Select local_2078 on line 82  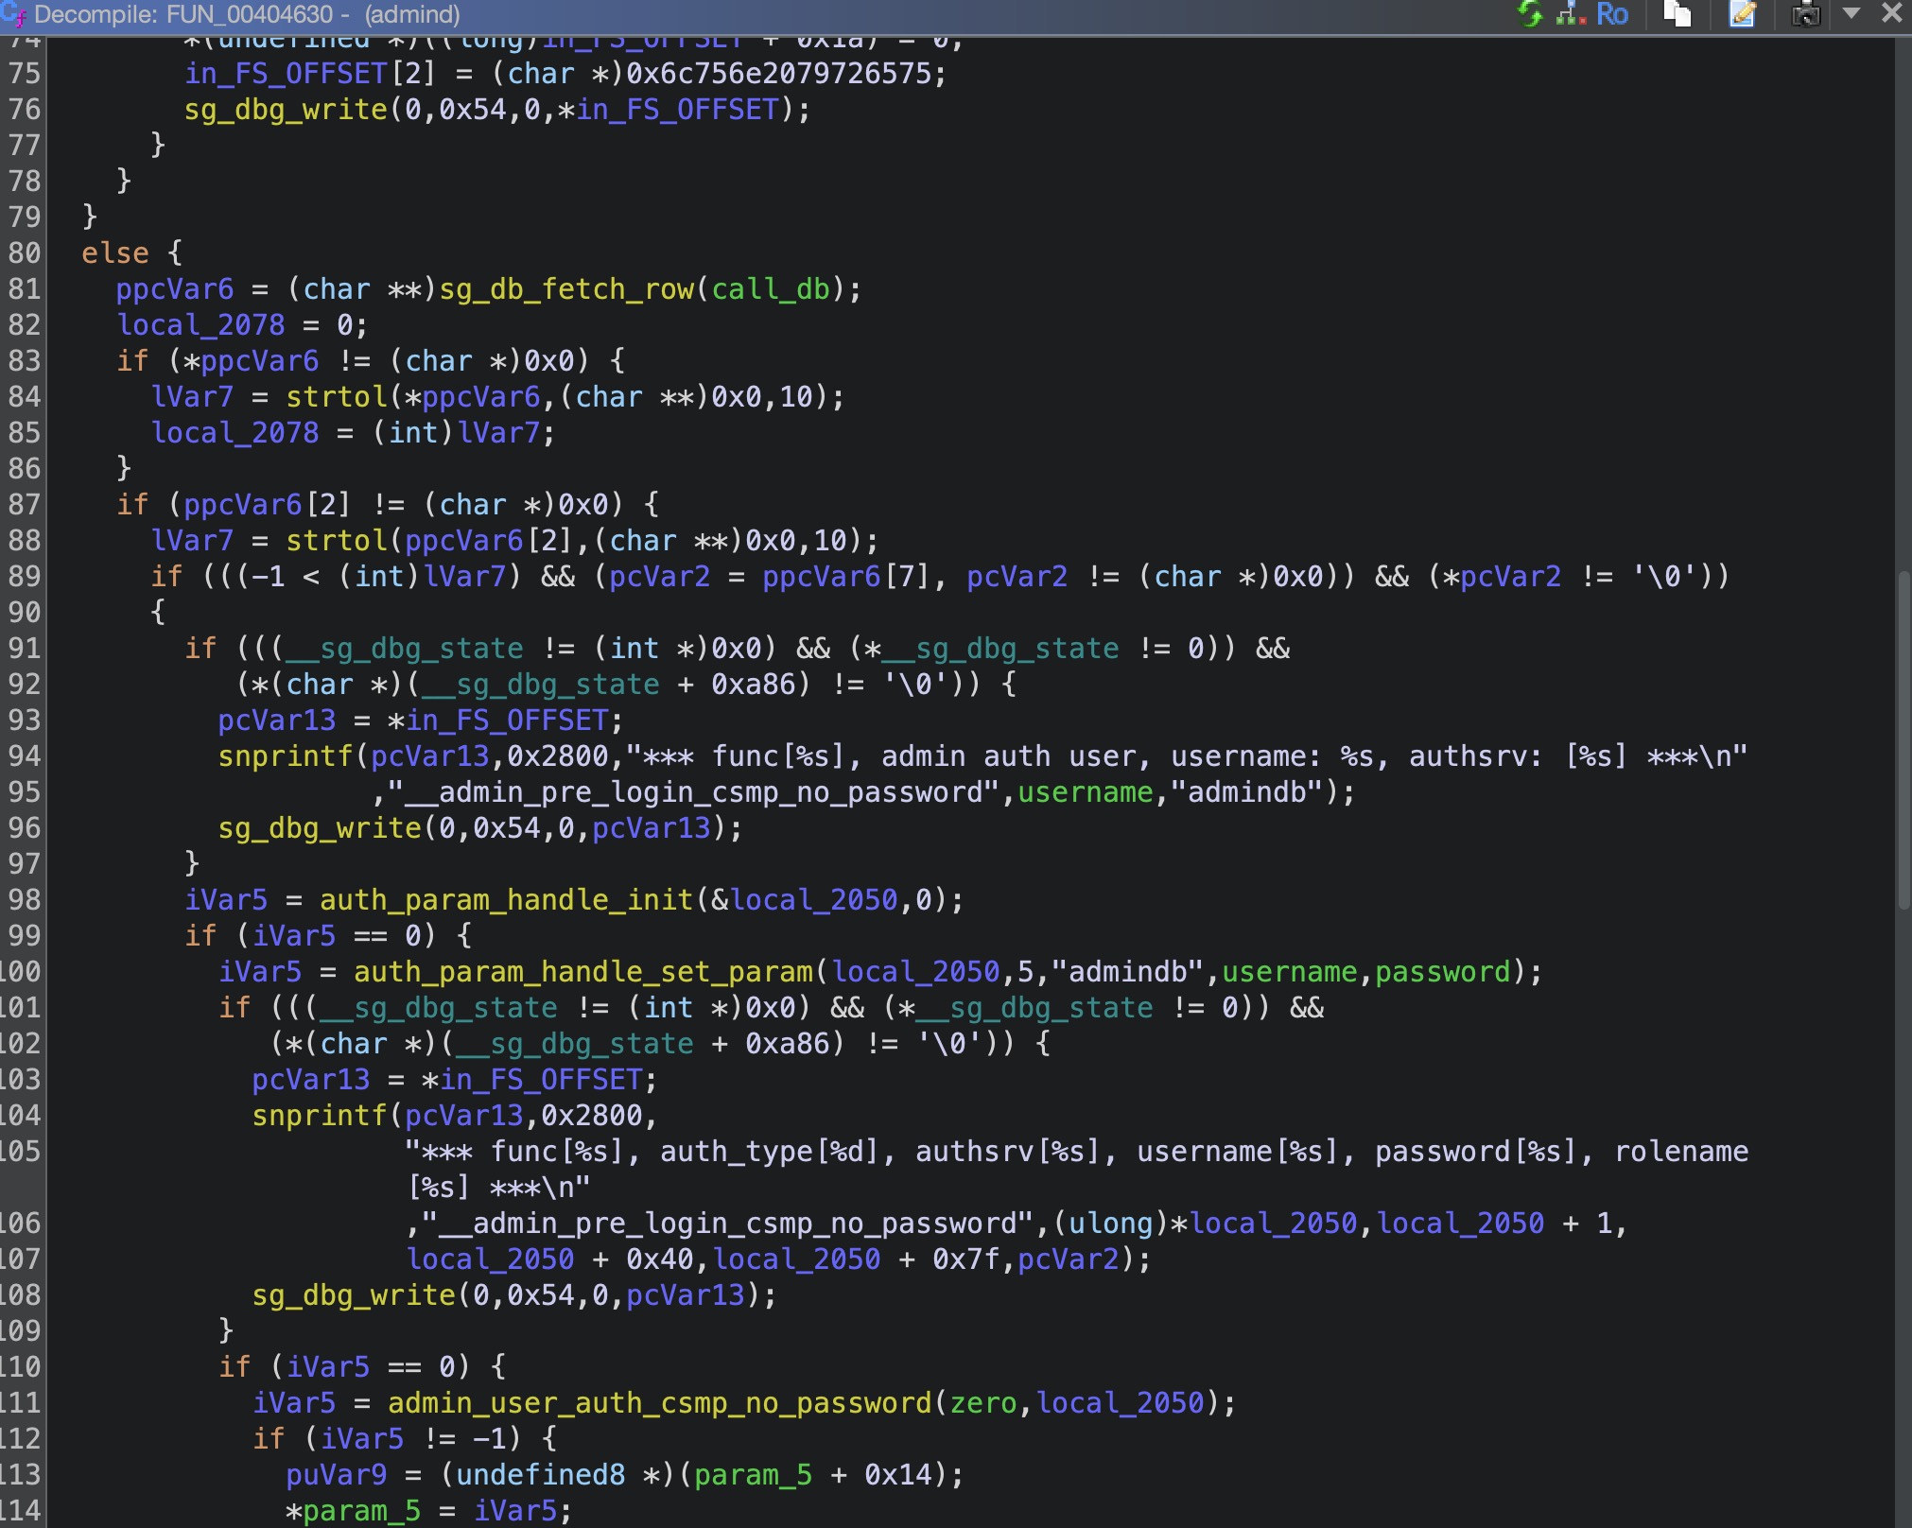pyautogui.click(x=200, y=325)
